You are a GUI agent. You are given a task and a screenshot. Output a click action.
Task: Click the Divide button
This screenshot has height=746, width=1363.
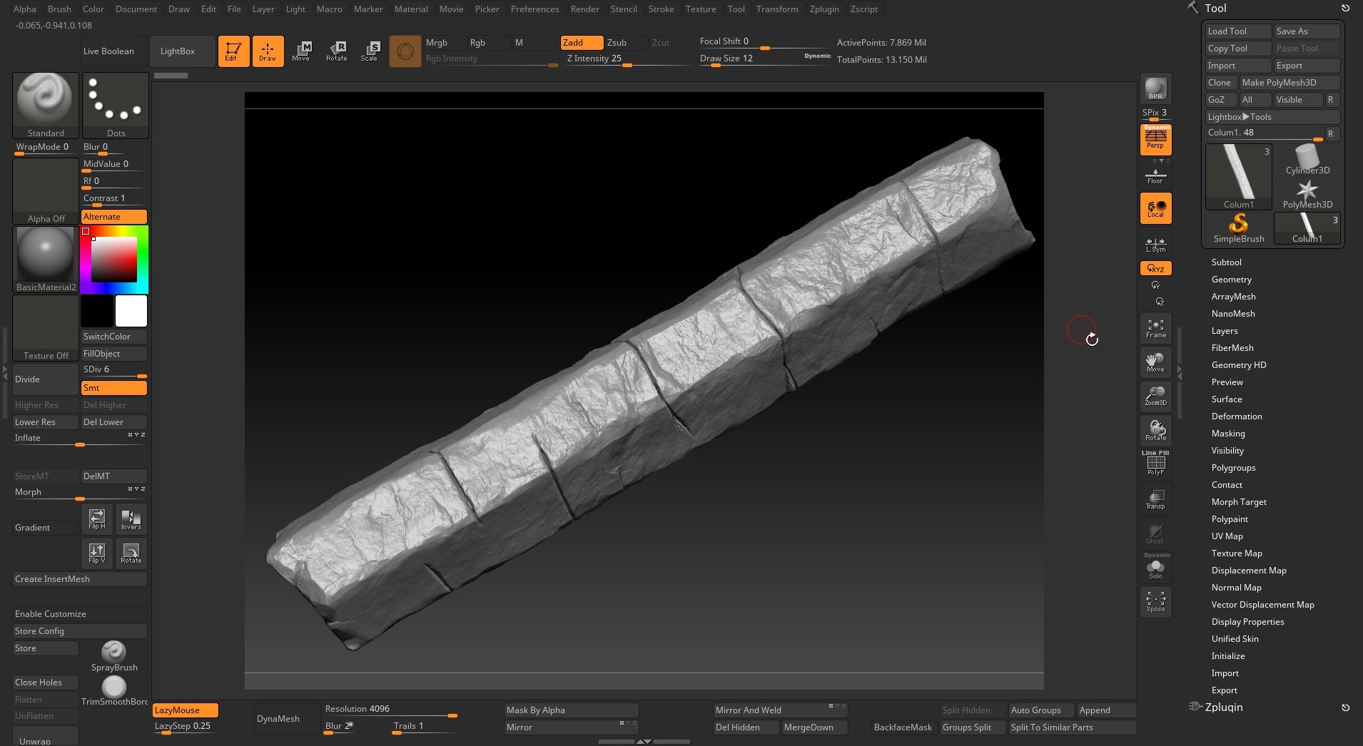pyautogui.click(x=46, y=379)
